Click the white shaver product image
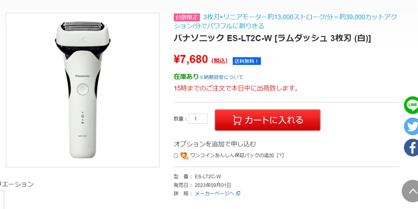Screen dimensions: 418x209 (82, 90)
